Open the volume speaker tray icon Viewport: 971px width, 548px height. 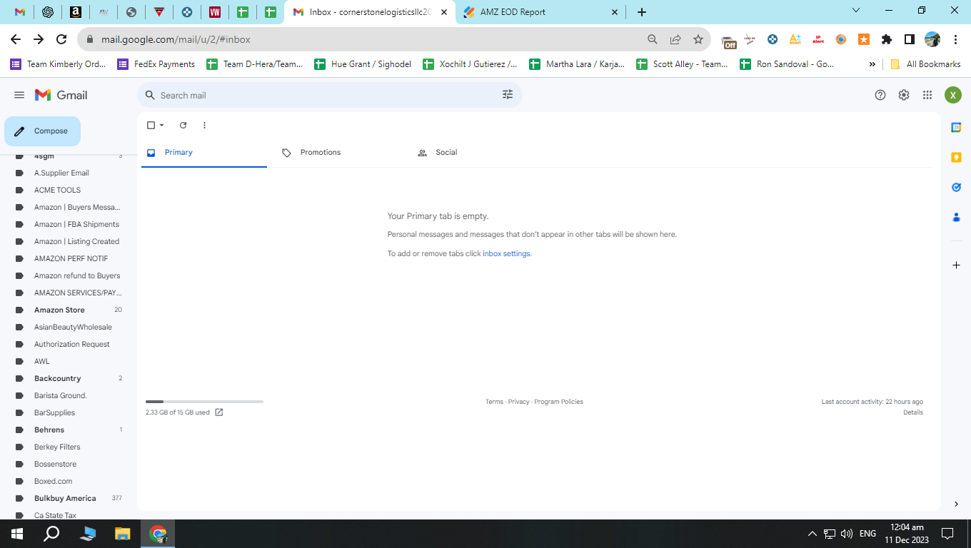[847, 534]
